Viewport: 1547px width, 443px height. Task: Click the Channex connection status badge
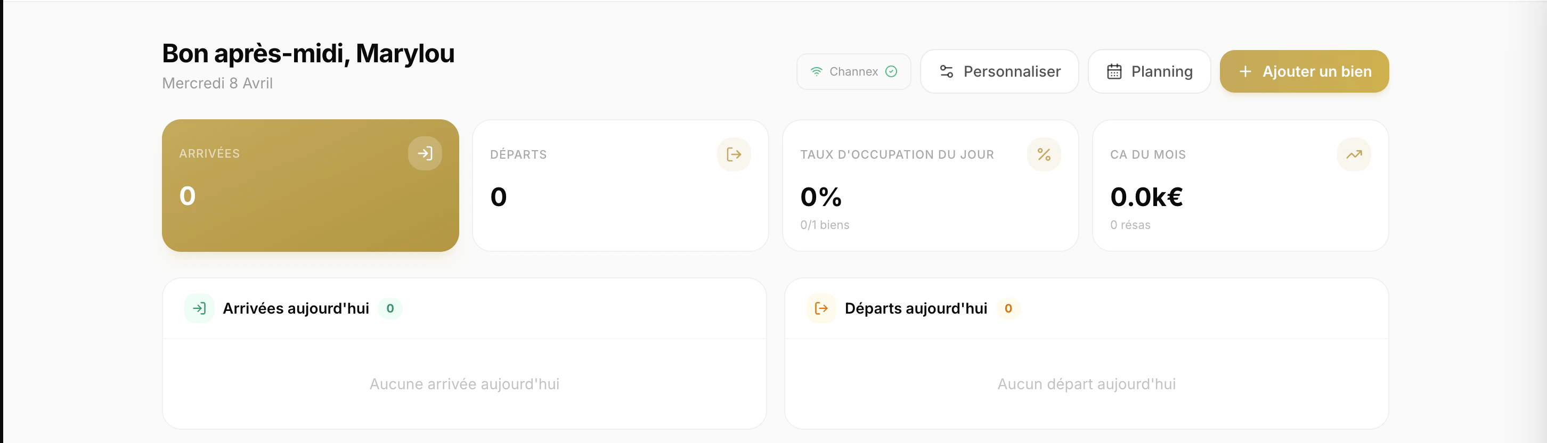853,72
